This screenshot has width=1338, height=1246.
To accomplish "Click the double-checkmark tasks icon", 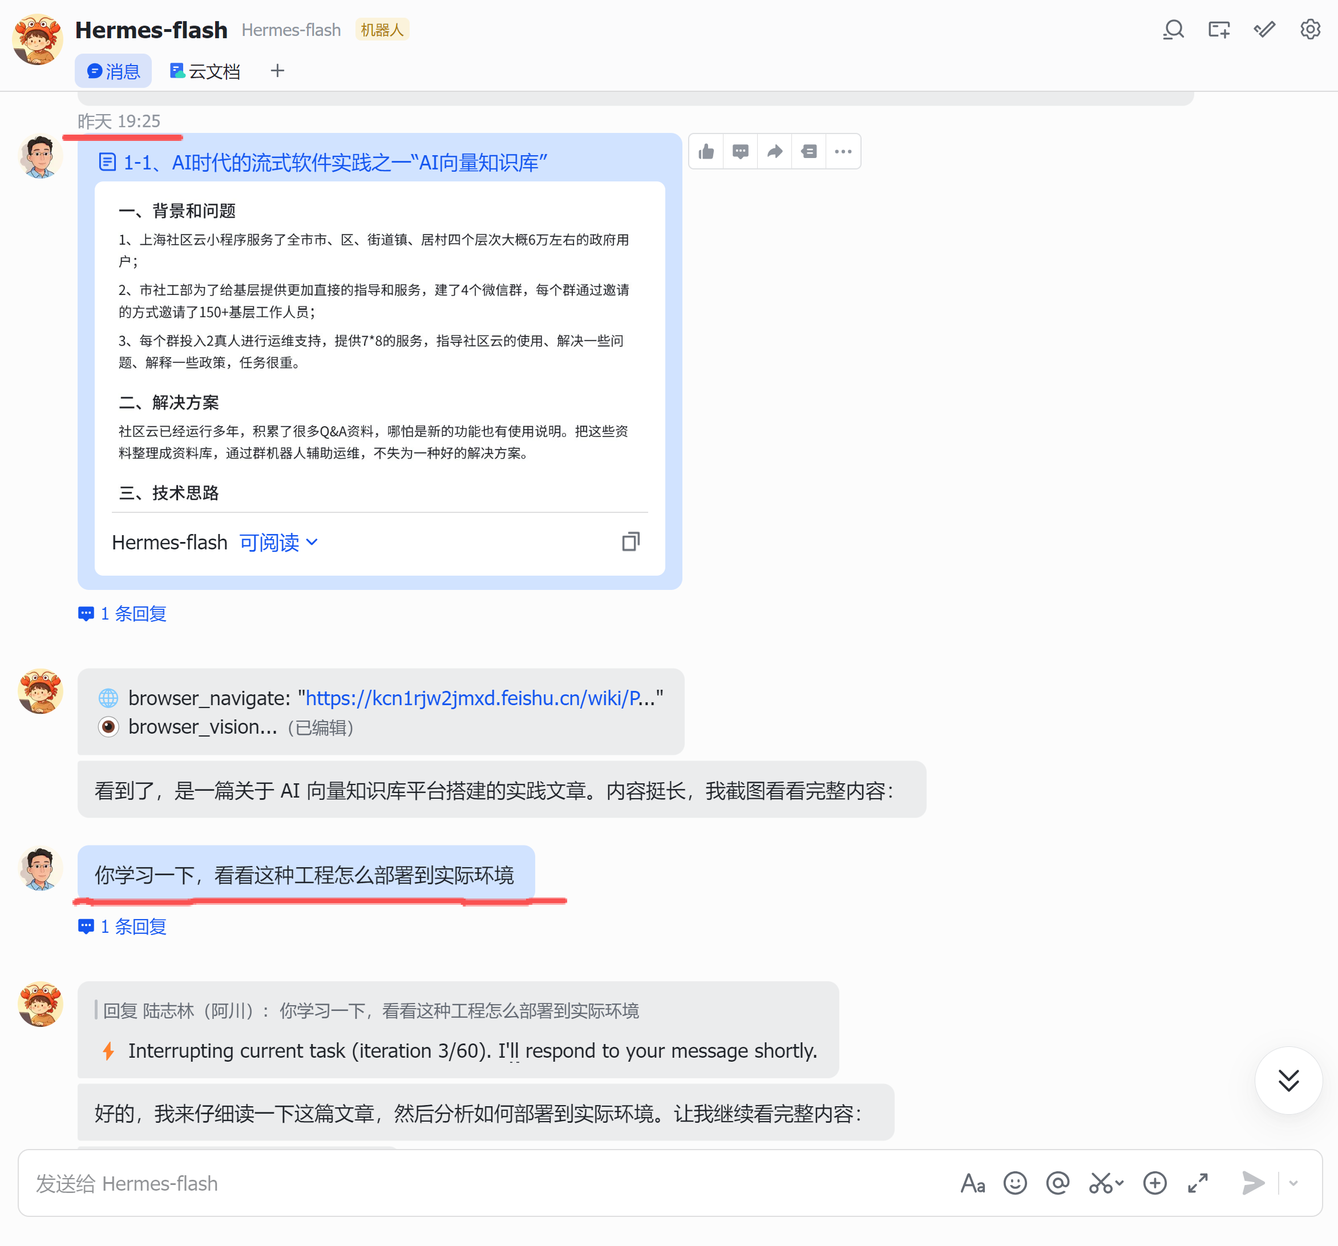I will click(x=1264, y=30).
